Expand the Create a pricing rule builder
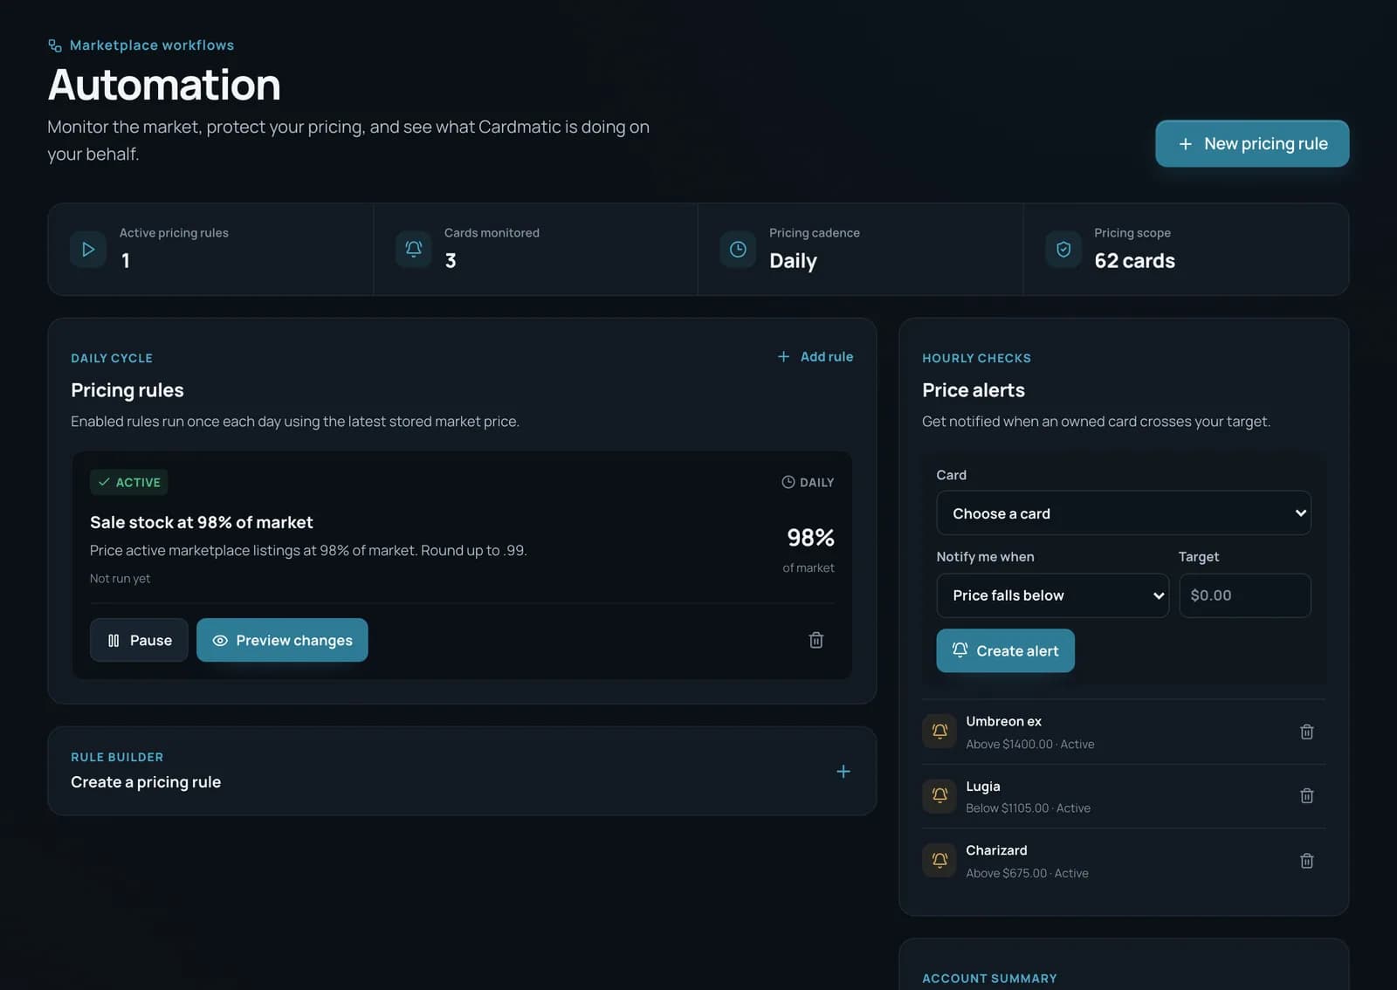 pos(843,772)
